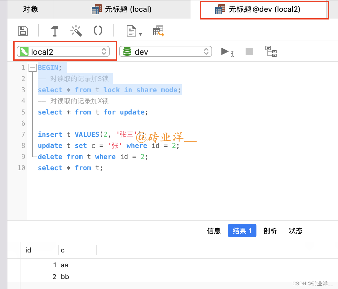Click the id column header

click(x=39, y=250)
